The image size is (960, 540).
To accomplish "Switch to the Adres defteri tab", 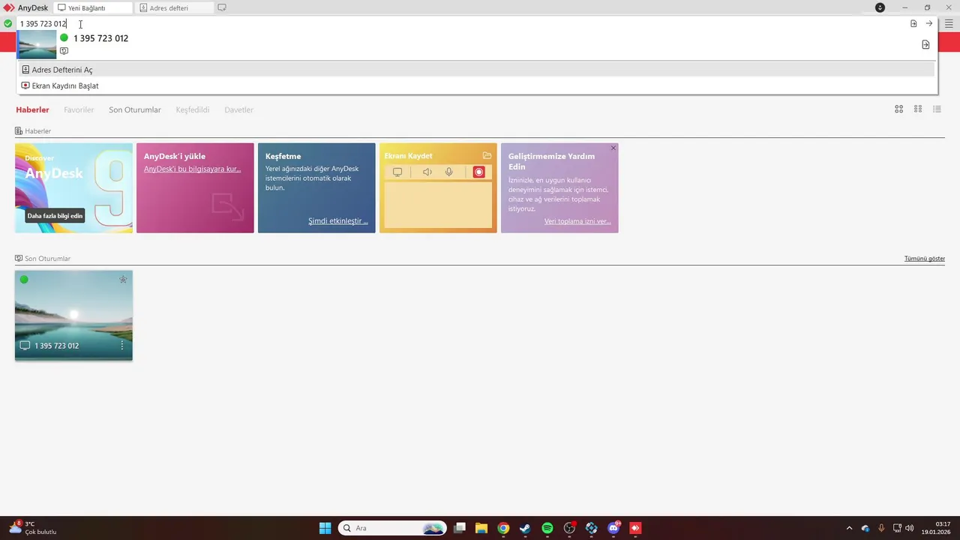I will point(175,7).
